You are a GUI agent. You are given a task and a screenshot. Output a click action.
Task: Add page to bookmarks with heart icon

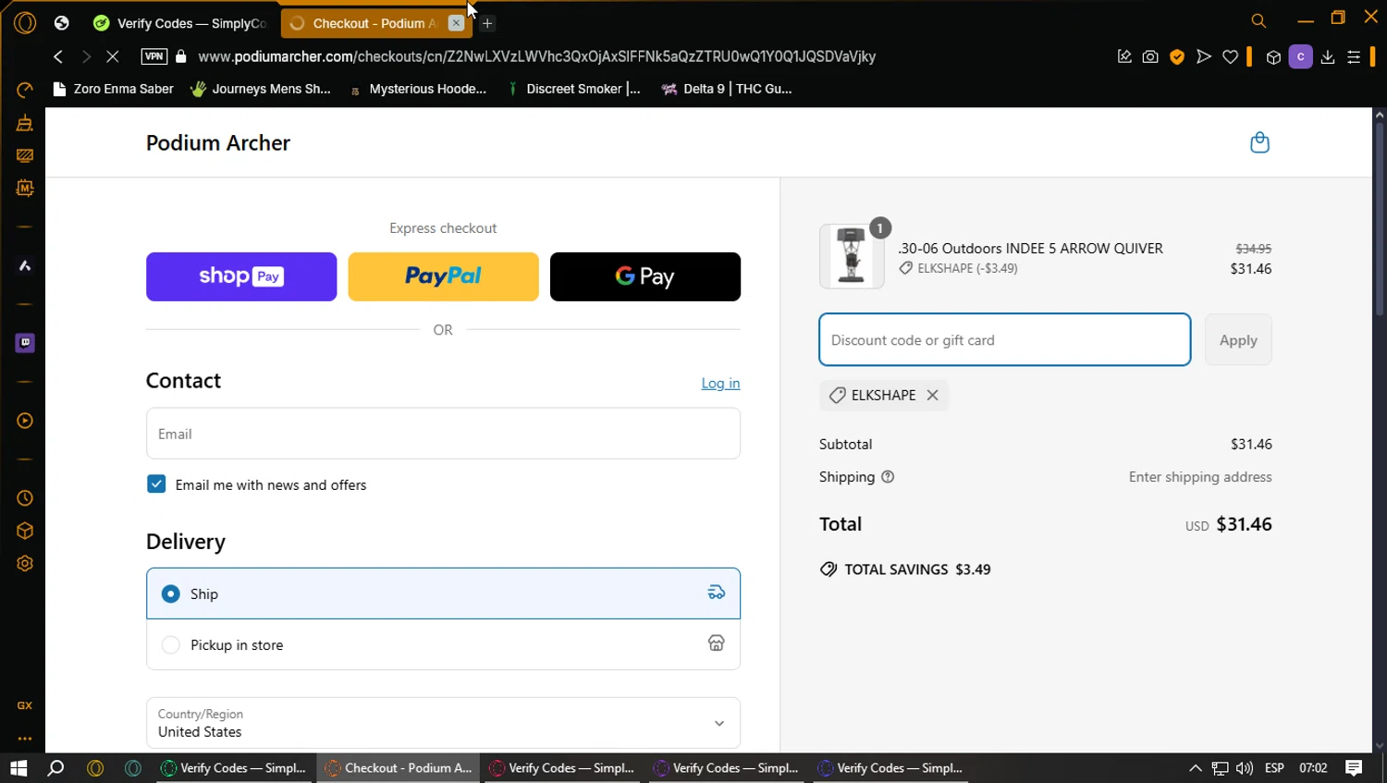[1230, 56]
